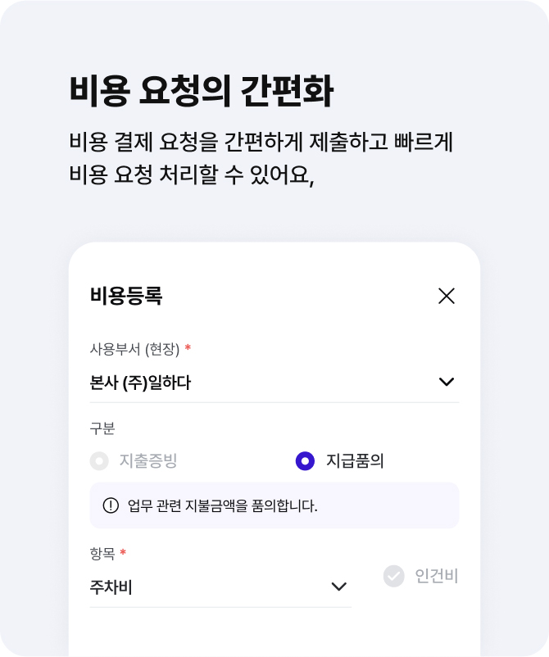Click the 구분 section label
Image resolution: width=549 pixels, height=657 pixels.
pyautogui.click(x=102, y=428)
